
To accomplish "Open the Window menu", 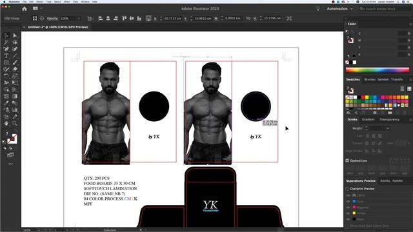I will point(85,1).
